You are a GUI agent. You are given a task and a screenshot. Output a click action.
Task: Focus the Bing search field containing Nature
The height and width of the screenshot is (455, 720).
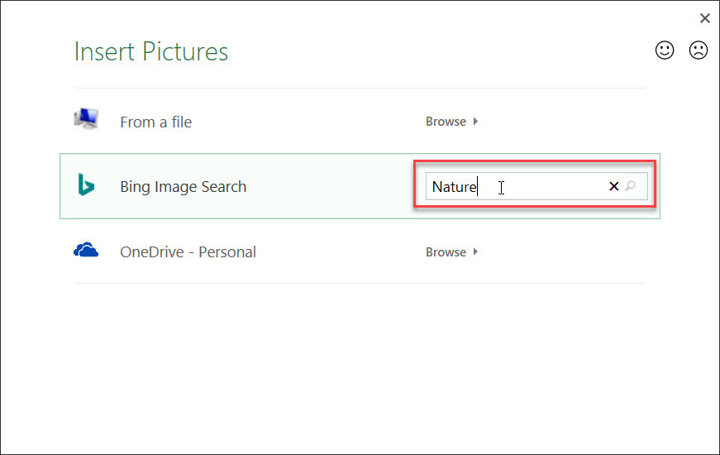536,186
